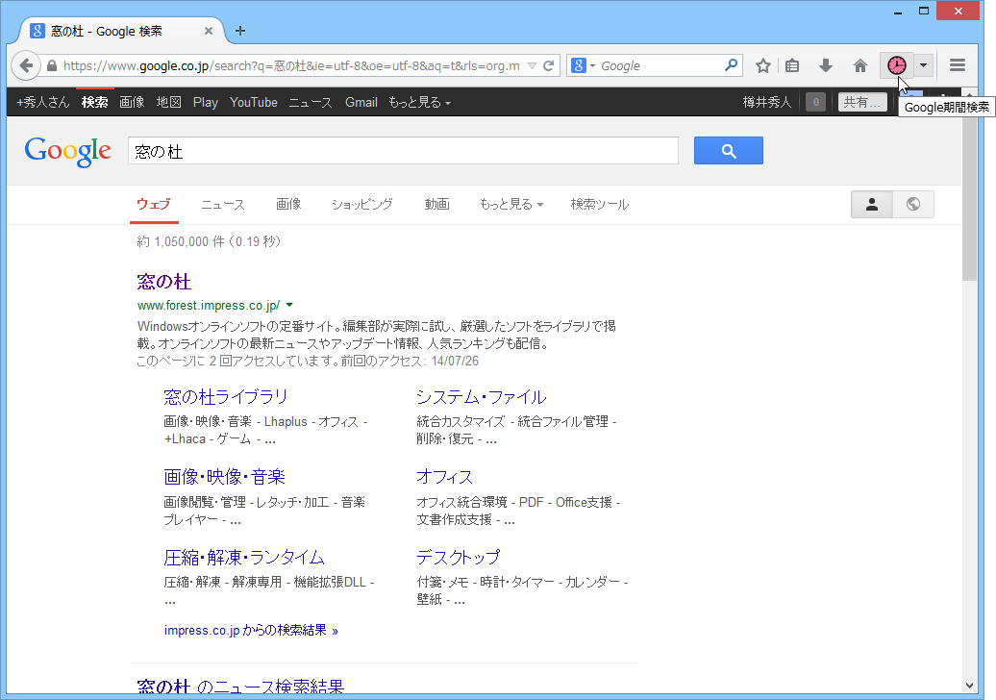Click the search bar magnifier icon
996x700 pixels.
[x=731, y=65]
